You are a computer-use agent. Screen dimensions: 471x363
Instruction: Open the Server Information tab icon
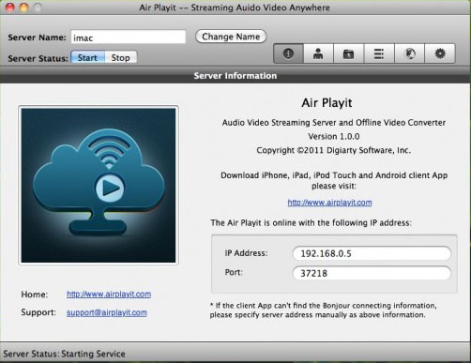[x=288, y=53]
